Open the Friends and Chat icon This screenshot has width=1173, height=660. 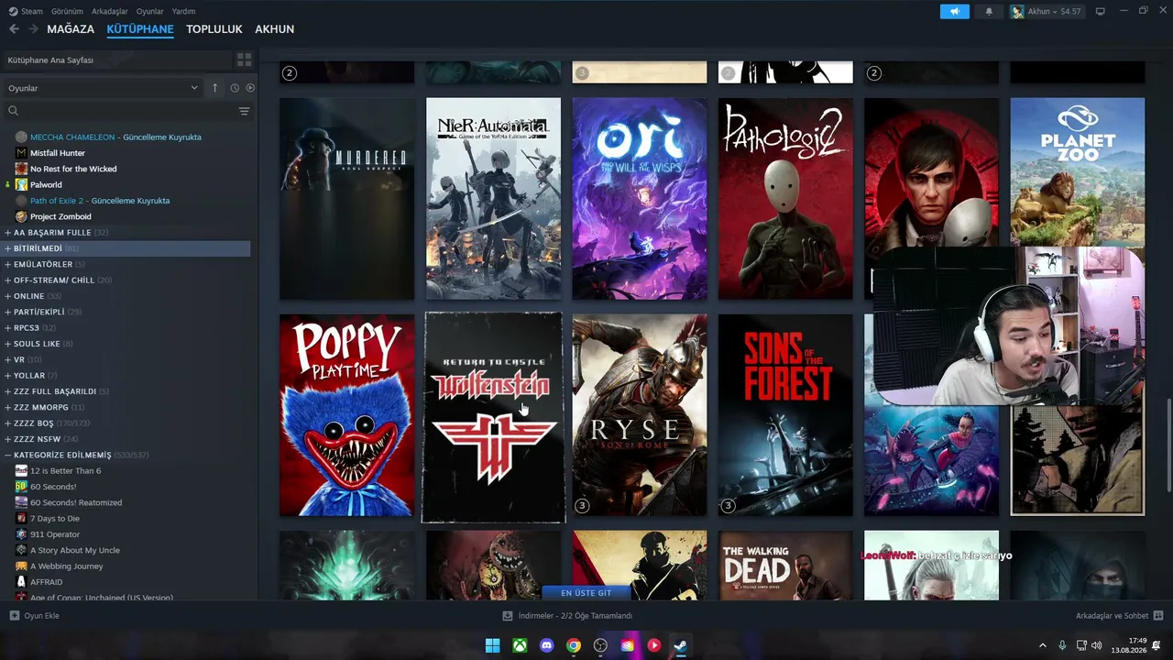tap(1158, 616)
